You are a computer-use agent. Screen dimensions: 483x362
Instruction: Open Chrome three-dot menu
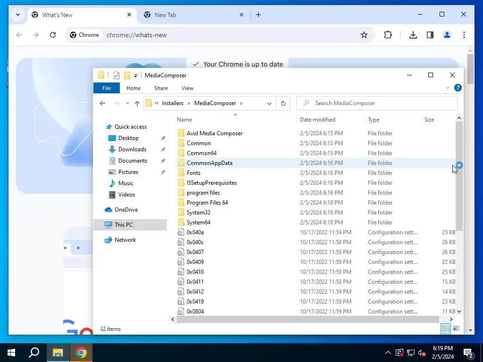[x=464, y=35]
